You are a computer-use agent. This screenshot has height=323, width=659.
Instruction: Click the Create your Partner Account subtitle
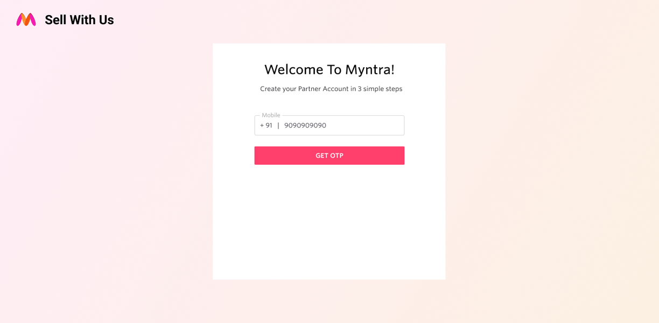[331, 89]
